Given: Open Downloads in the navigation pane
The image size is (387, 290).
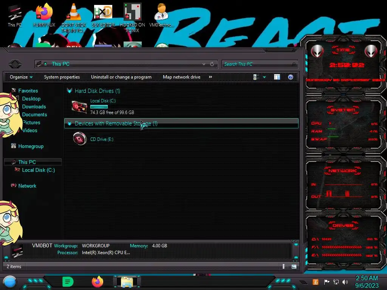Looking at the screenshot, I should pos(34,106).
